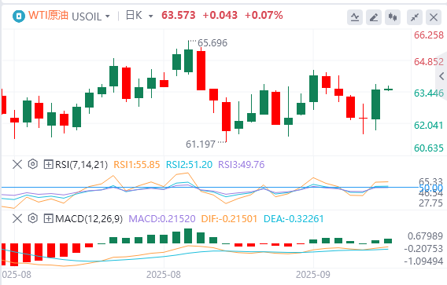The height and width of the screenshot is (285, 447).
Task: Open MACD indicator settings gear
Action: pyautogui.click(x=33, y=218)
